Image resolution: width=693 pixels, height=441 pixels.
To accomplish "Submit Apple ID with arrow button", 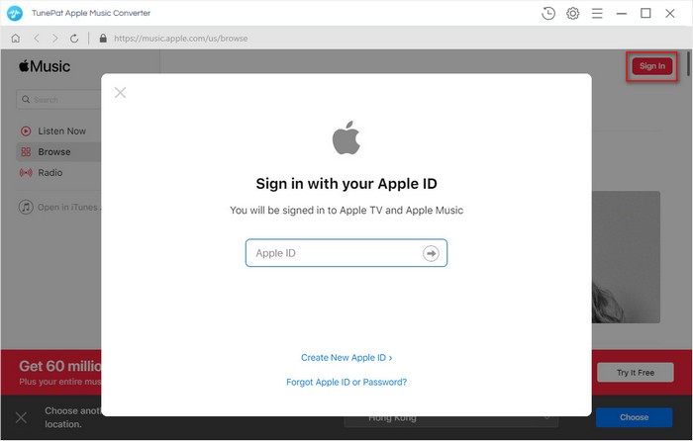I will pos(431,253).
